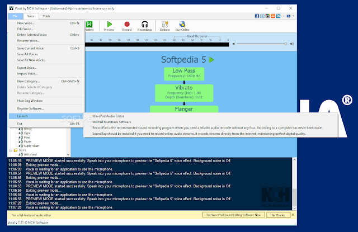Switch to the Voice tab
The image size is (358, 232).
point(31,16)
